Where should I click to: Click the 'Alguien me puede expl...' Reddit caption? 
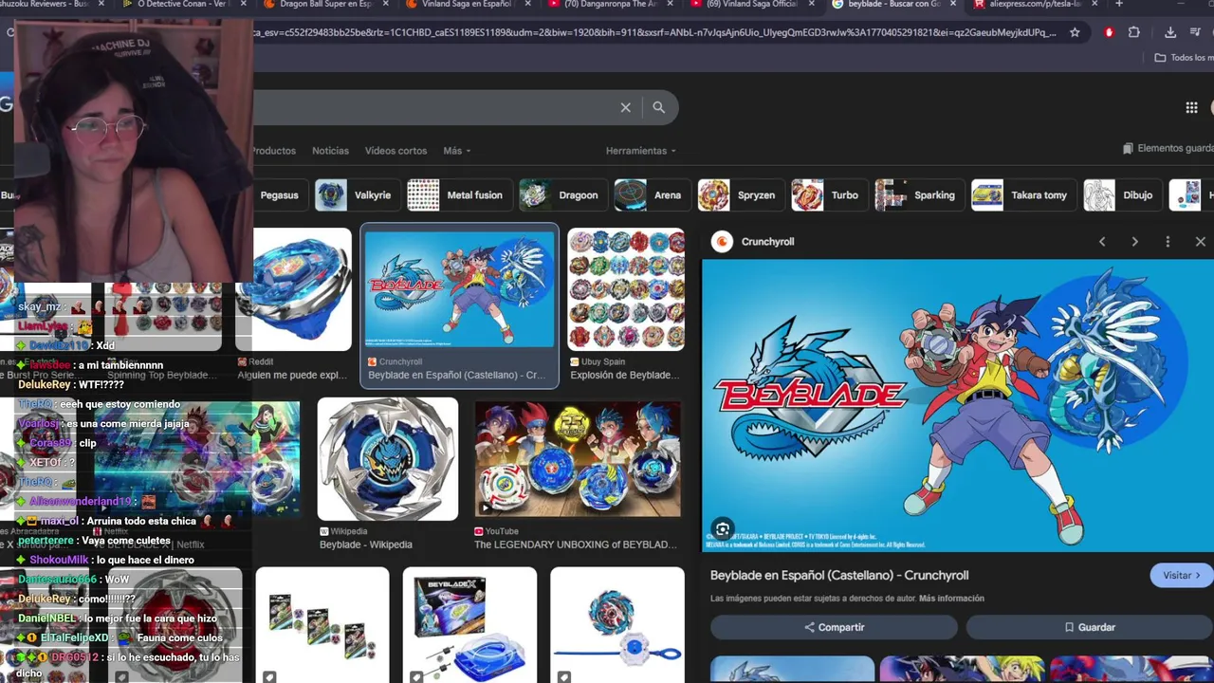(292, 375)
